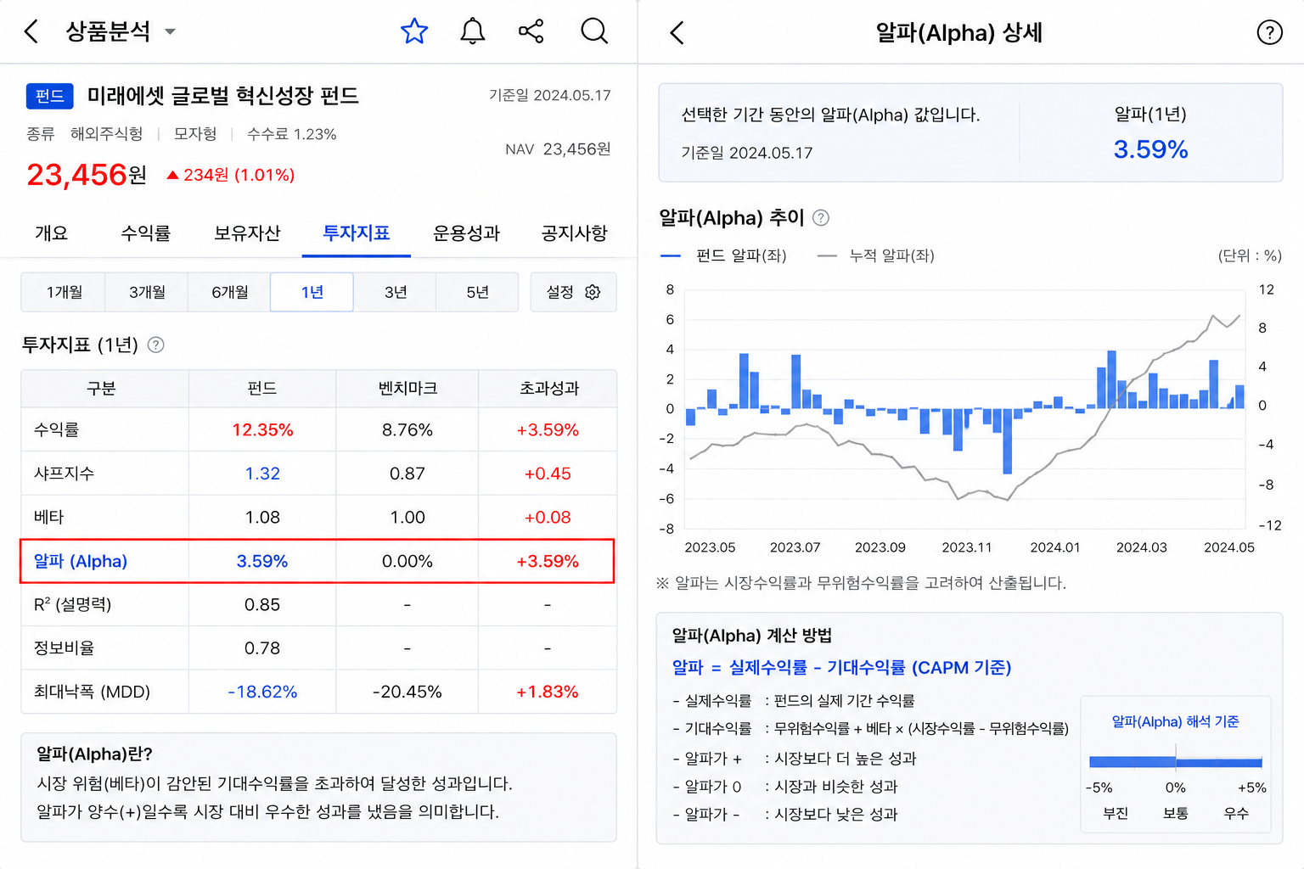Click the 베타 row label
This screenshot has height=869, width=1304.
[48, 517]
